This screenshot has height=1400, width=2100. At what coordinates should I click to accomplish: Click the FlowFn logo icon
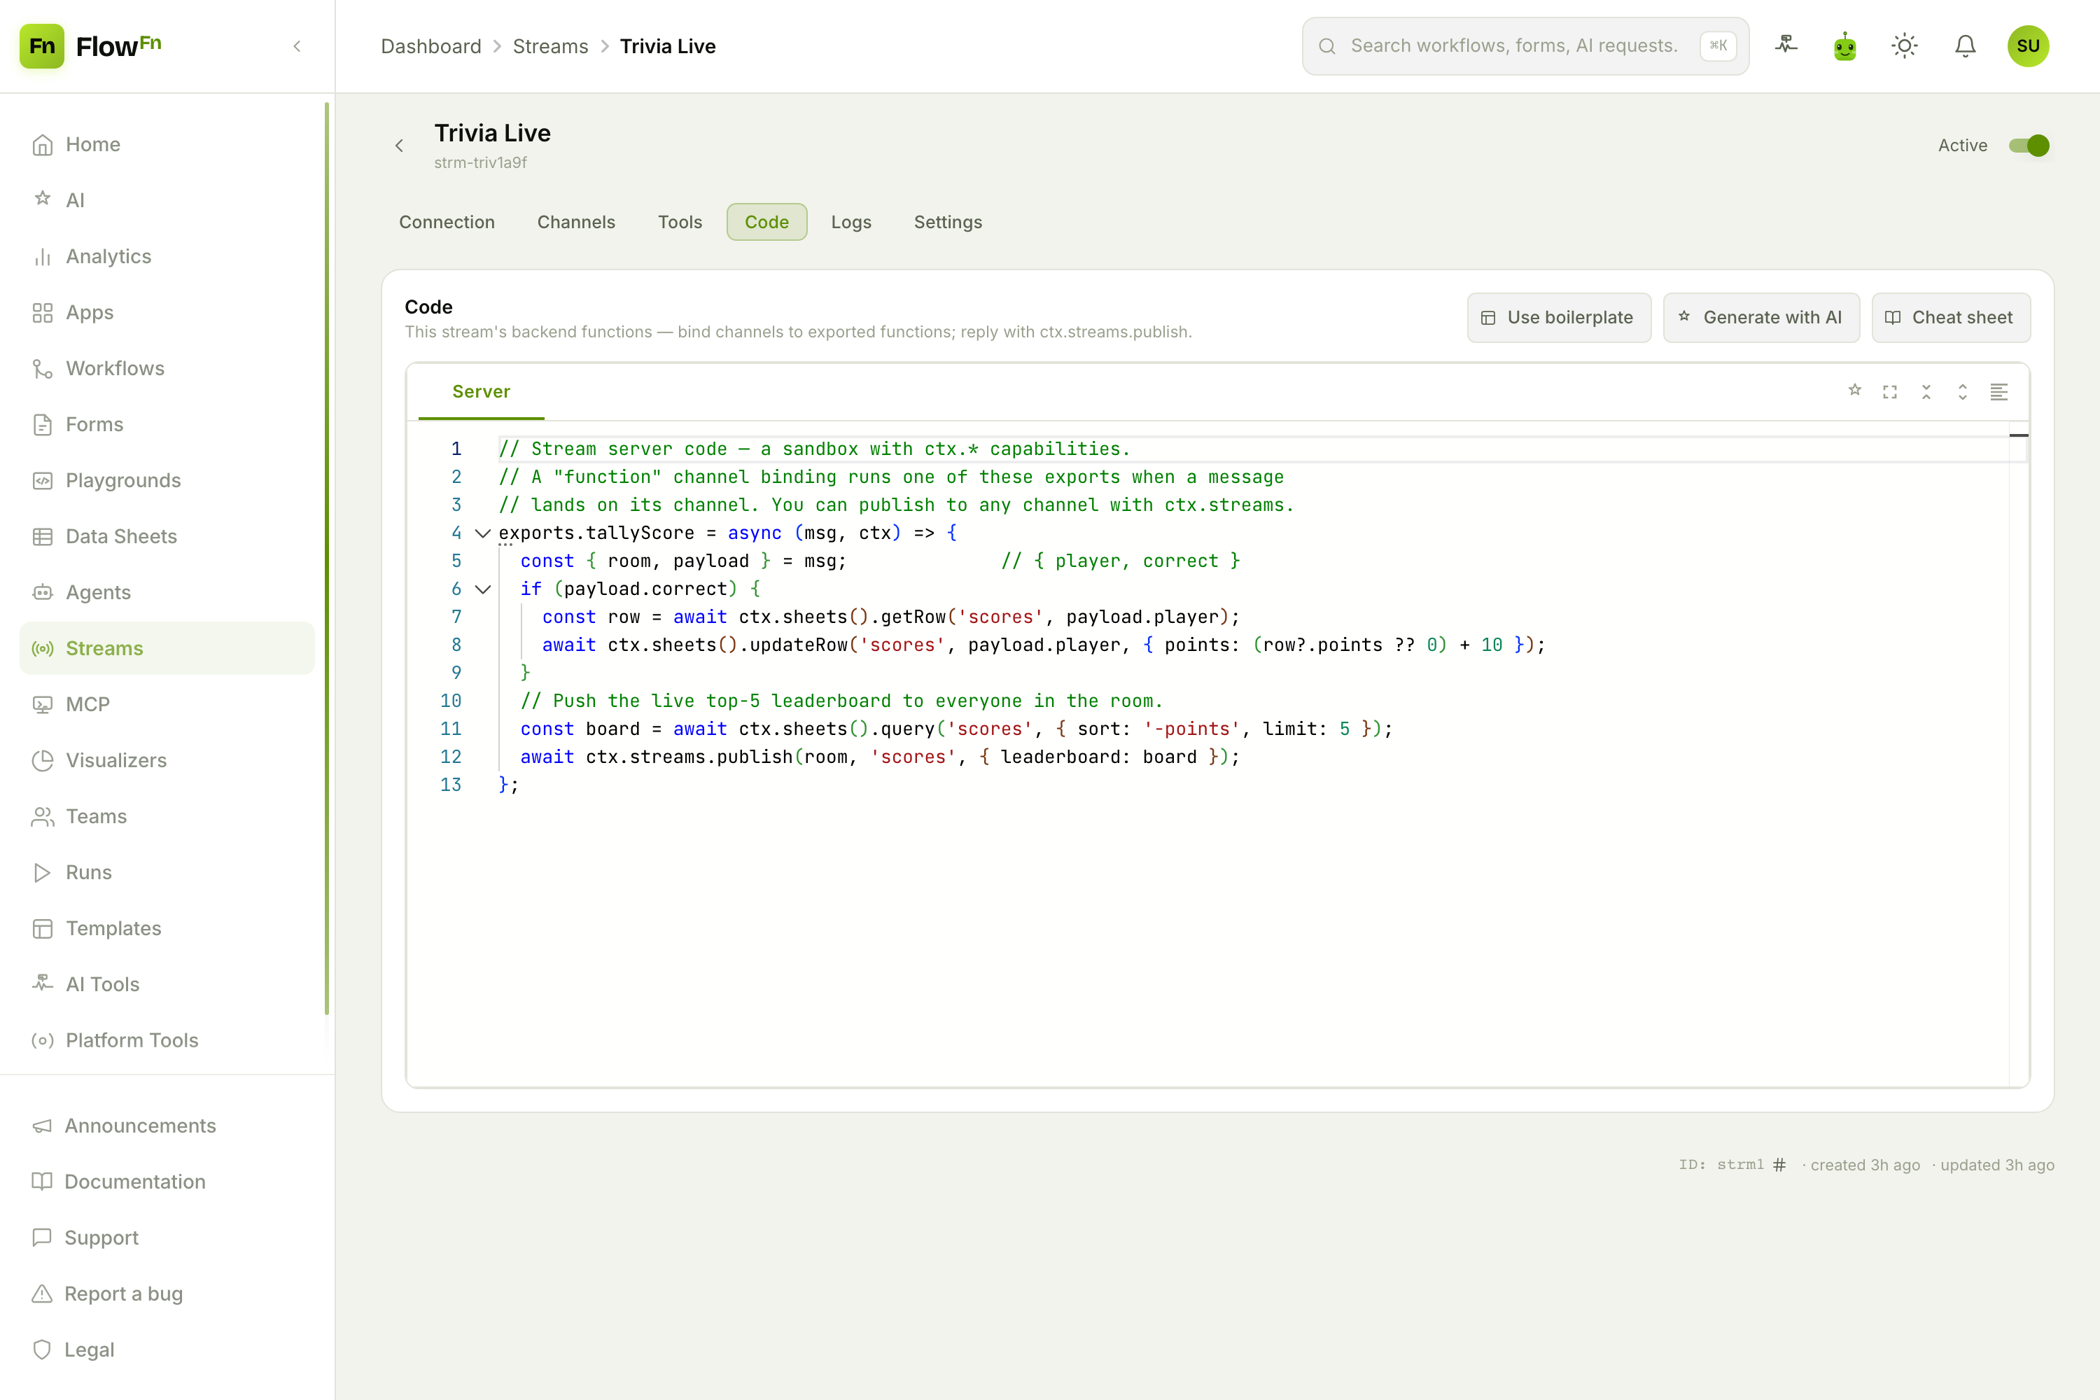42,45
